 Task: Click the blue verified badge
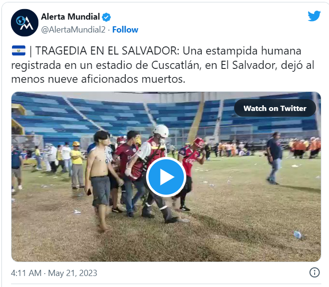(x=106, y=17)
